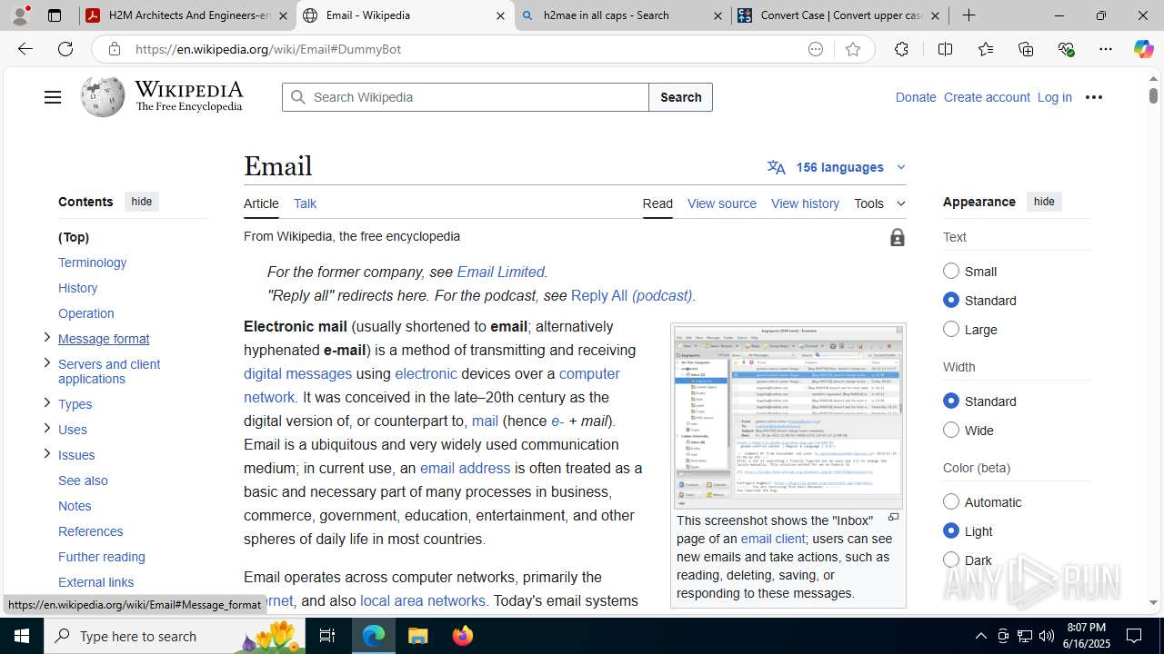Screen dimensions: 1164x654
Task: Expand Servers and client applications section
Action: point(46,362)
